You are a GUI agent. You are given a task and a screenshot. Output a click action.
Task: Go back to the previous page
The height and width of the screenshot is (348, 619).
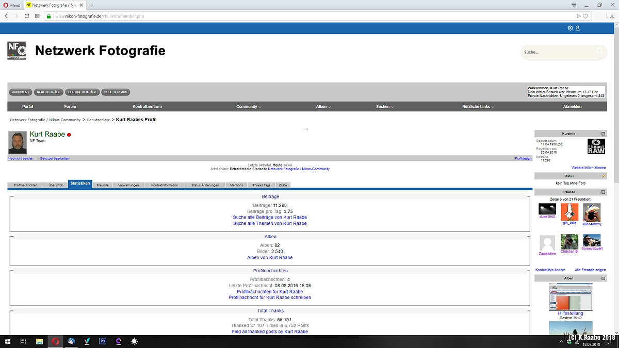6,16
